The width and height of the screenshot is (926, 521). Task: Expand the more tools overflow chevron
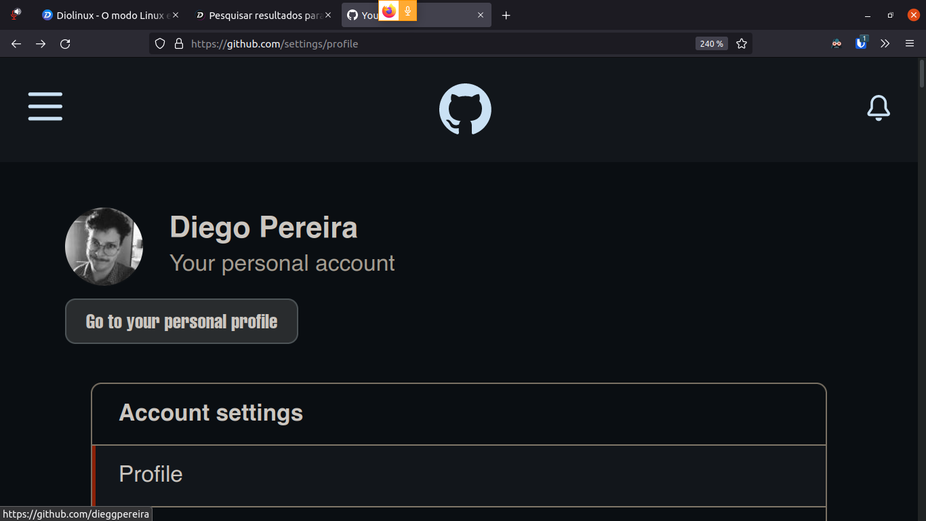[885, 43]
